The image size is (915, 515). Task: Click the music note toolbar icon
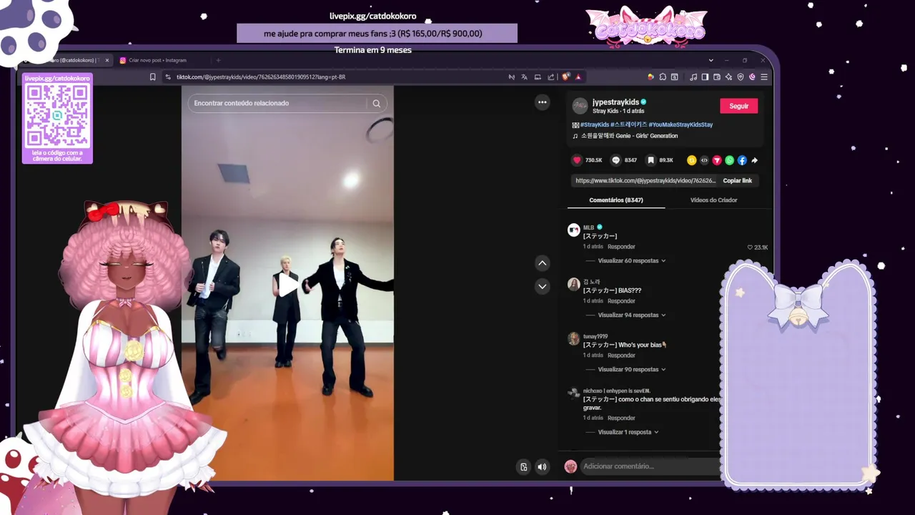tap(693, 77)
